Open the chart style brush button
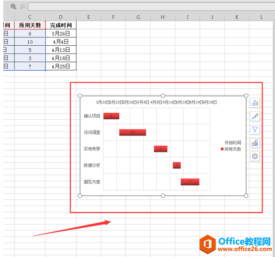 click(x=255, y=116)
